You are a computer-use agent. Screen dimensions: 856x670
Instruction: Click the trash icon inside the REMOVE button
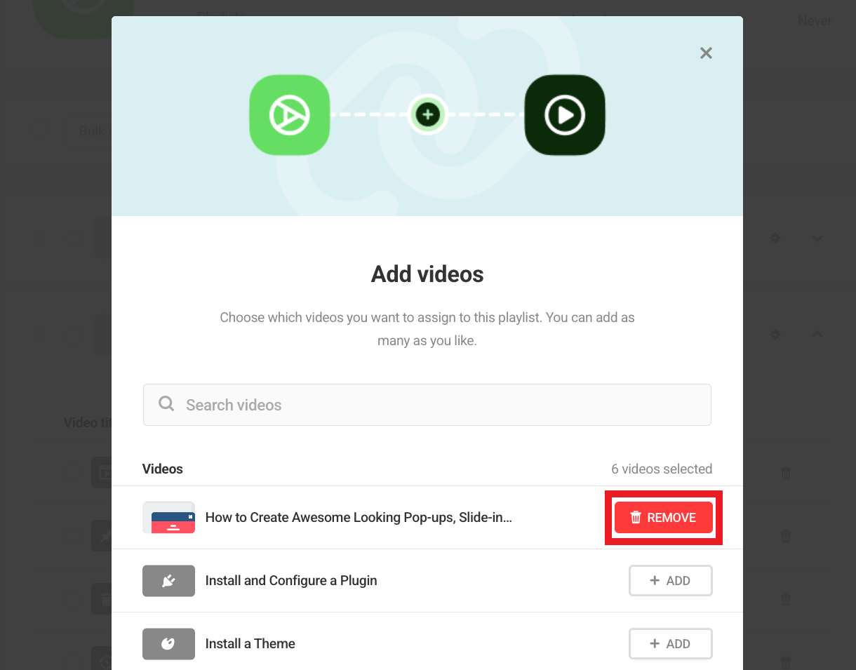[x=636, y=517]
